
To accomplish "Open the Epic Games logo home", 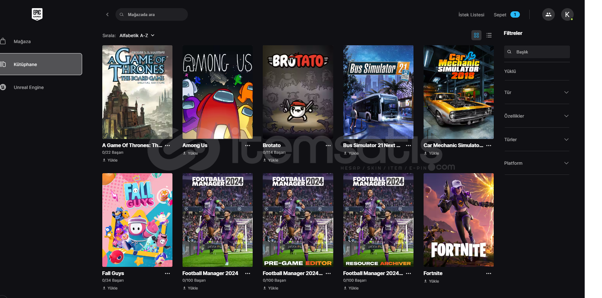I will (x=37, y=14).
